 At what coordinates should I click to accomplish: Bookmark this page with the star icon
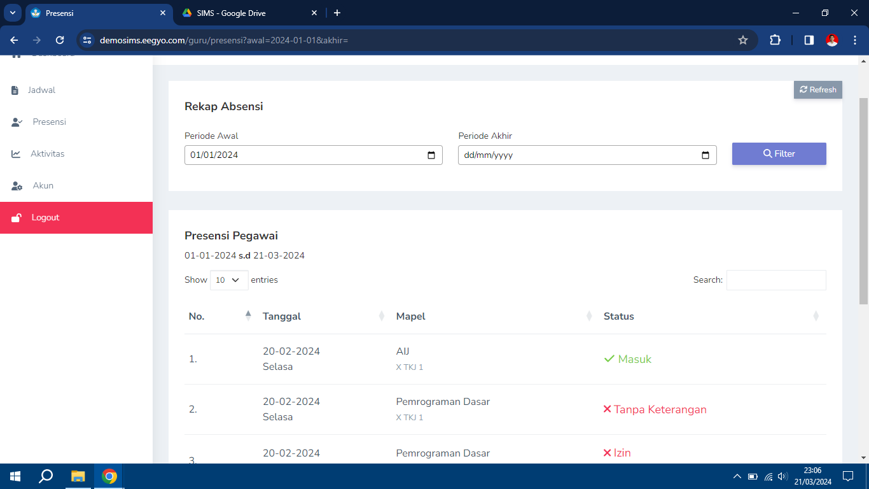[x=742, y=40]
